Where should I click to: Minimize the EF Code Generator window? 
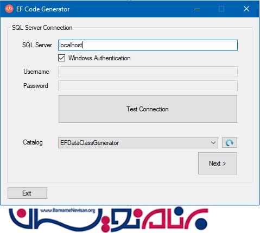197,9
